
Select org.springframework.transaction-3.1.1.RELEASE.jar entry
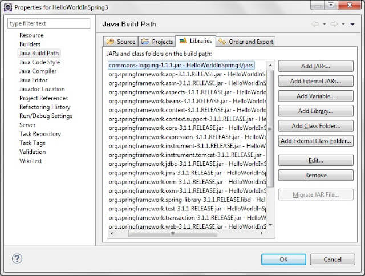[187, 218]
